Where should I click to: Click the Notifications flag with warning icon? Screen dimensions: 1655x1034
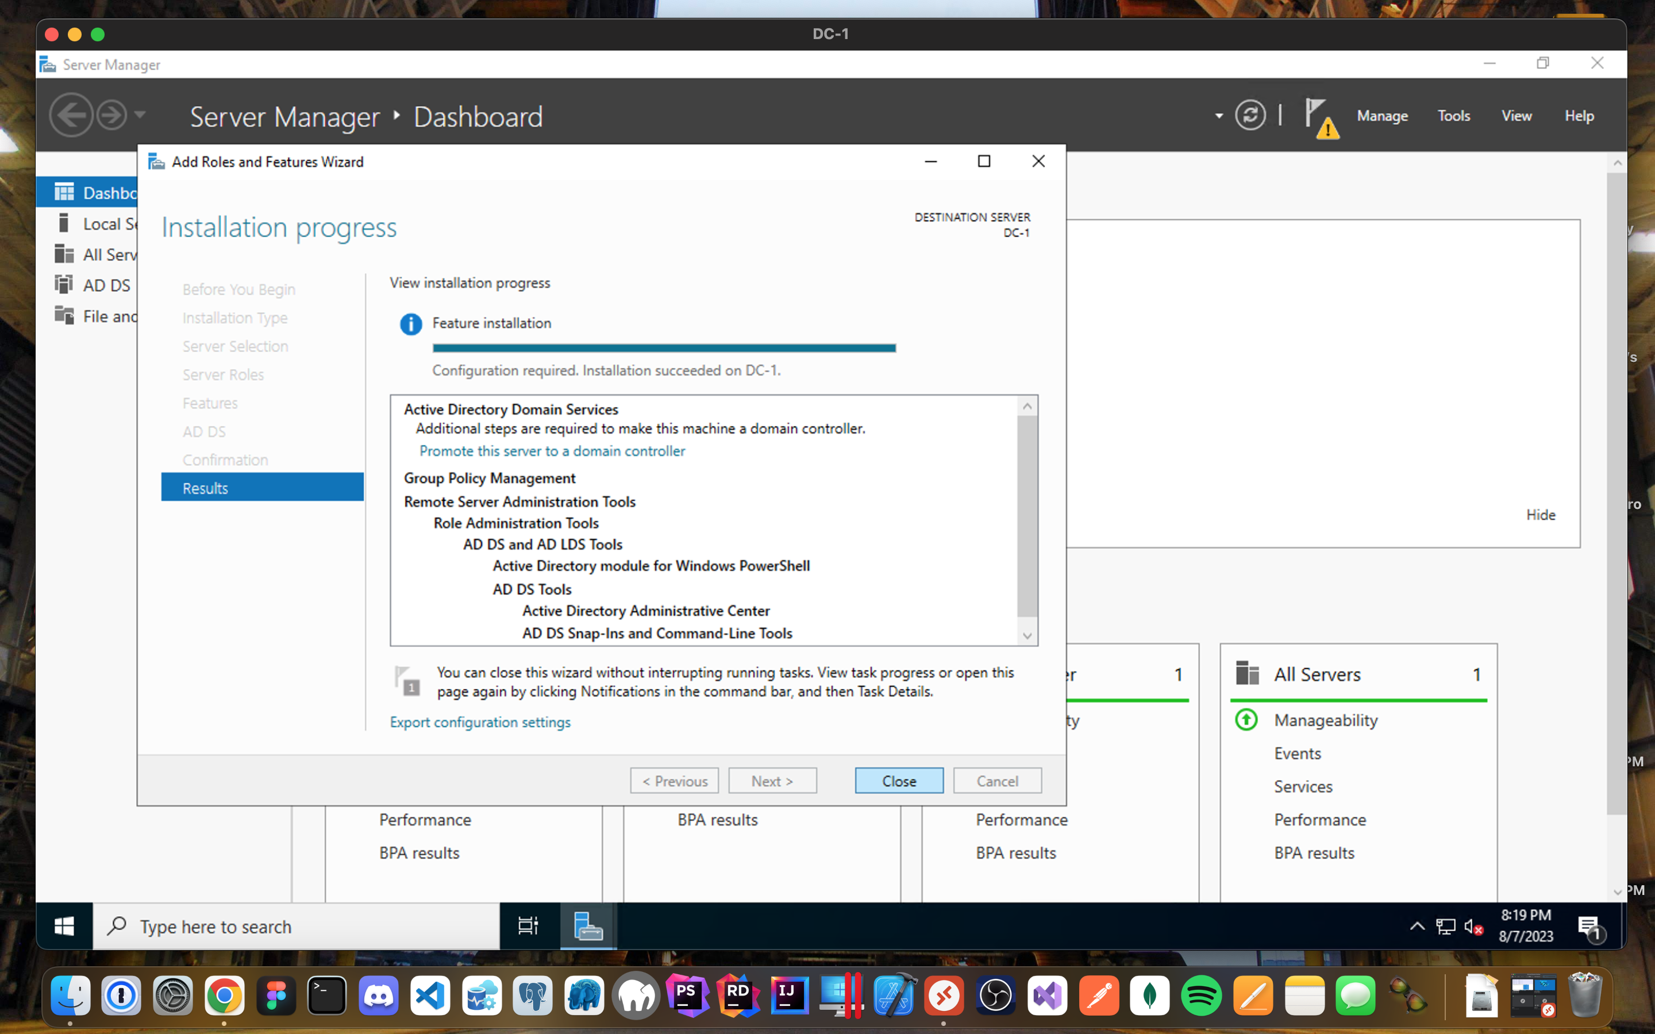[x=1320, y=117]
